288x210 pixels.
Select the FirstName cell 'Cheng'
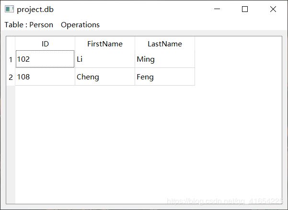tap(105, 77)
